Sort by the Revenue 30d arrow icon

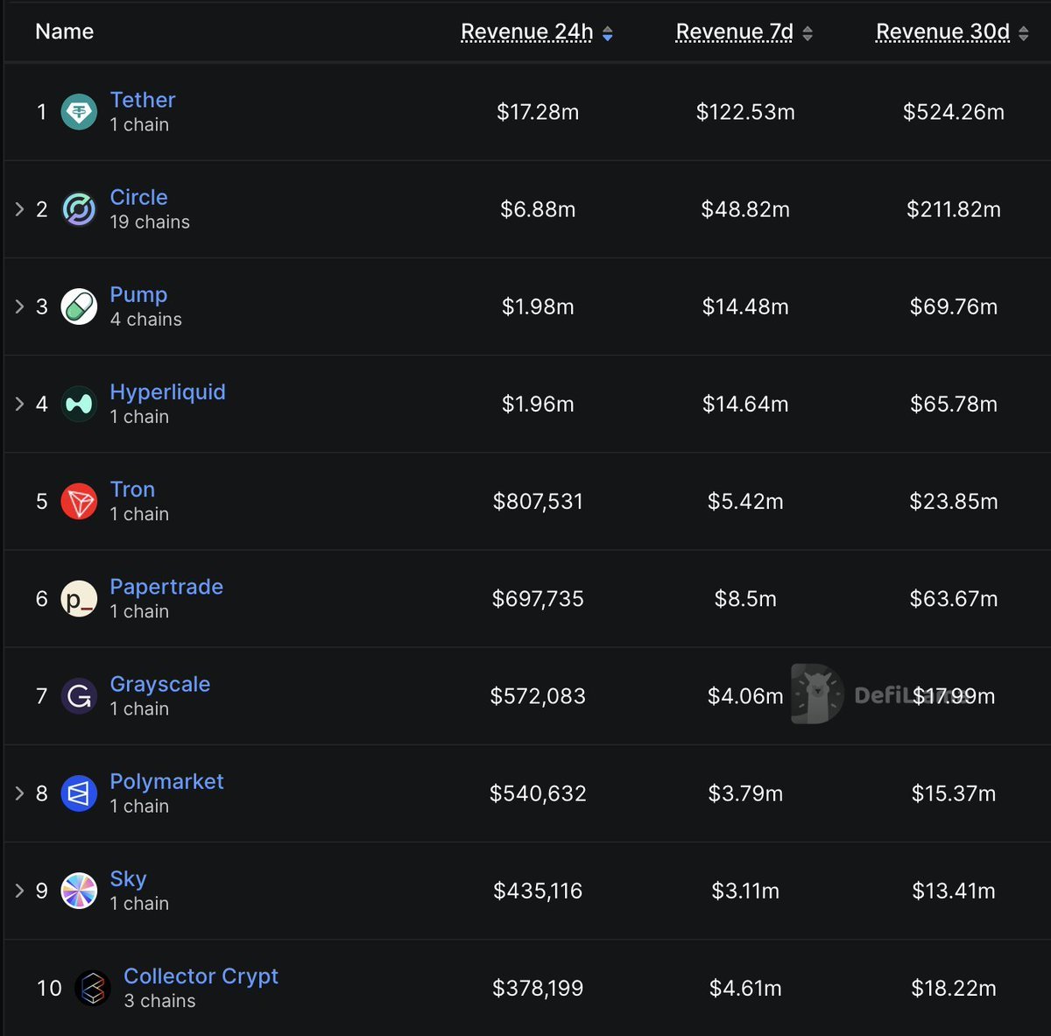(x=1023, y=33)
